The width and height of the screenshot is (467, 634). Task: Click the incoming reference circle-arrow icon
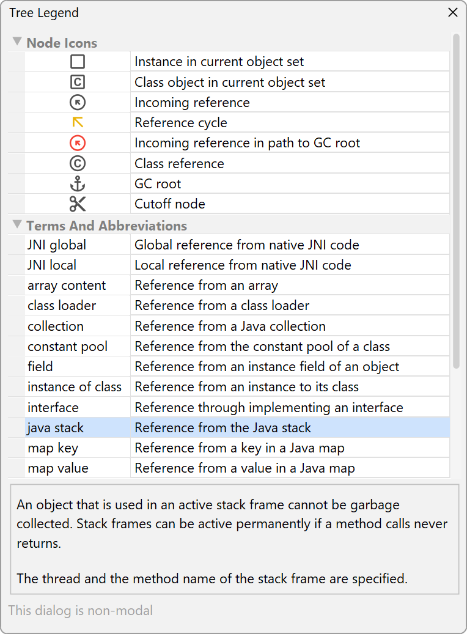coord(78,103)
